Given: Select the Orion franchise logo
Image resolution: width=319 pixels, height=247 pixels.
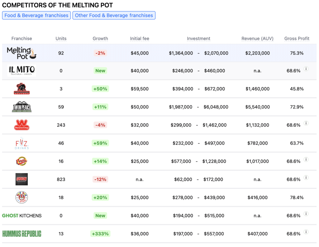Looking at the screenshot, I should 21,179.
